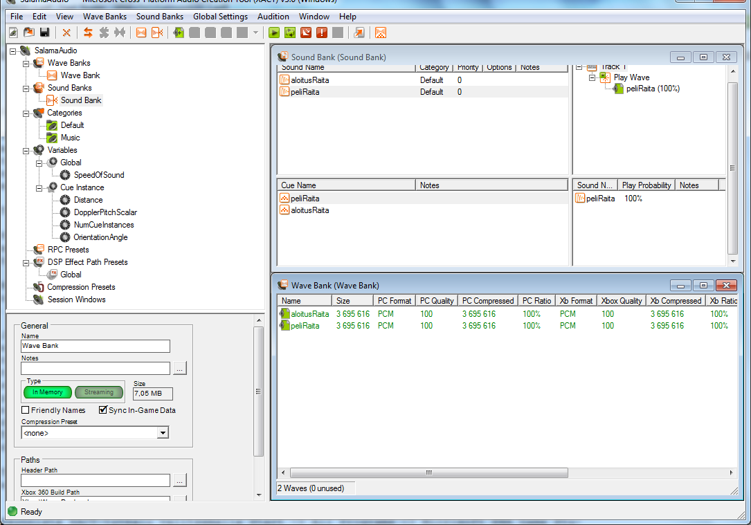Viewport: 751px width, 525px height.
Task: Select the Music category icon in tree
Action: (x=52, y=138)
